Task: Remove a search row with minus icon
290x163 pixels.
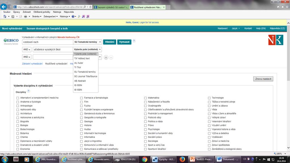Action: coord(111,57)
